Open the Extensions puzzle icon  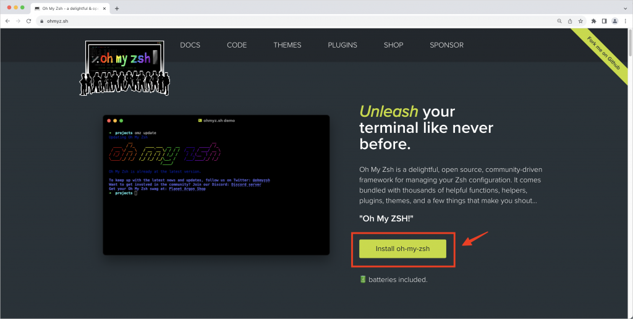593,21
